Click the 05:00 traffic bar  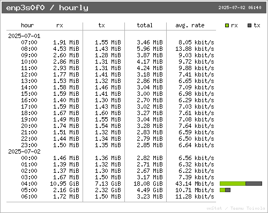tap(225, 190)
